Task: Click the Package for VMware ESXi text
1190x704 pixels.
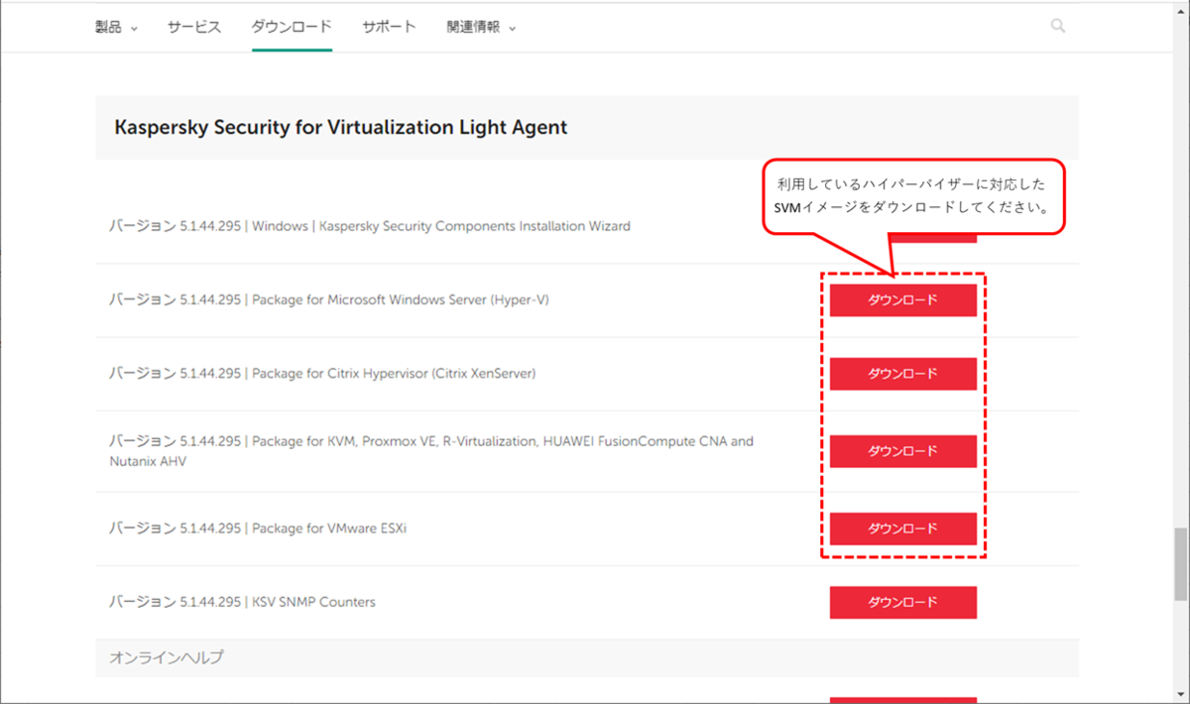Action: [x=258, y=528]
